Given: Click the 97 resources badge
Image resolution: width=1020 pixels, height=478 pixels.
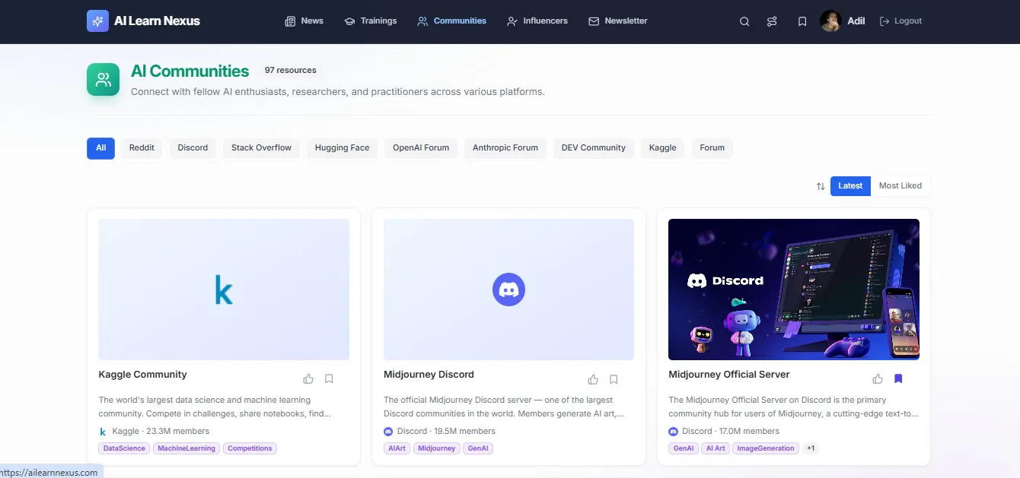Looking at the screenshot, I should click(290, 70).
